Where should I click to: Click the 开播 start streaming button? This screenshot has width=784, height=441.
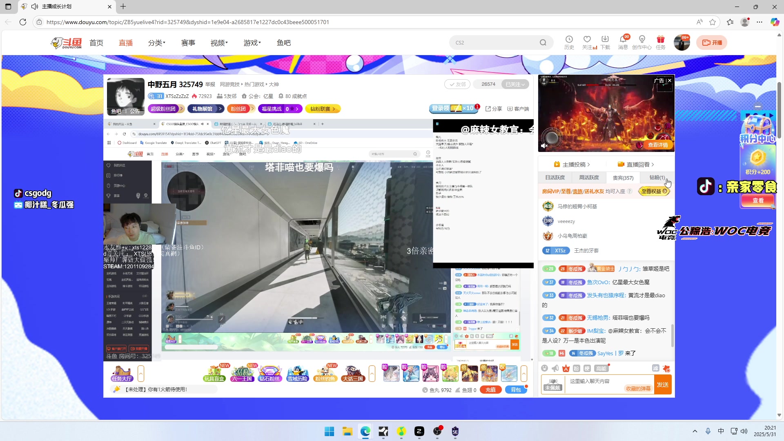click(712, 42)
